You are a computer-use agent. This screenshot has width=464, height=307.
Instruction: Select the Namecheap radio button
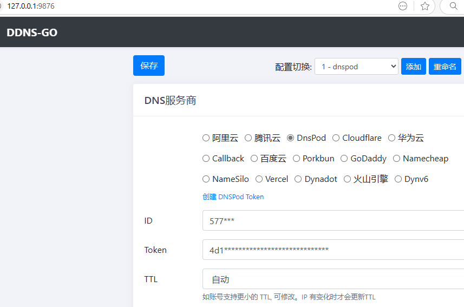coord(396,159)
